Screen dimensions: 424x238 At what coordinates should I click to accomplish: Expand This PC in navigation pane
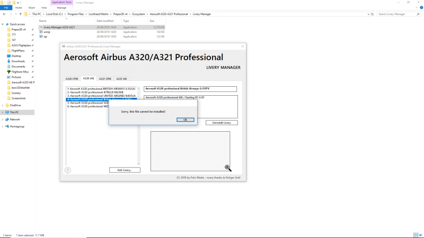click(x=3, y=112)
